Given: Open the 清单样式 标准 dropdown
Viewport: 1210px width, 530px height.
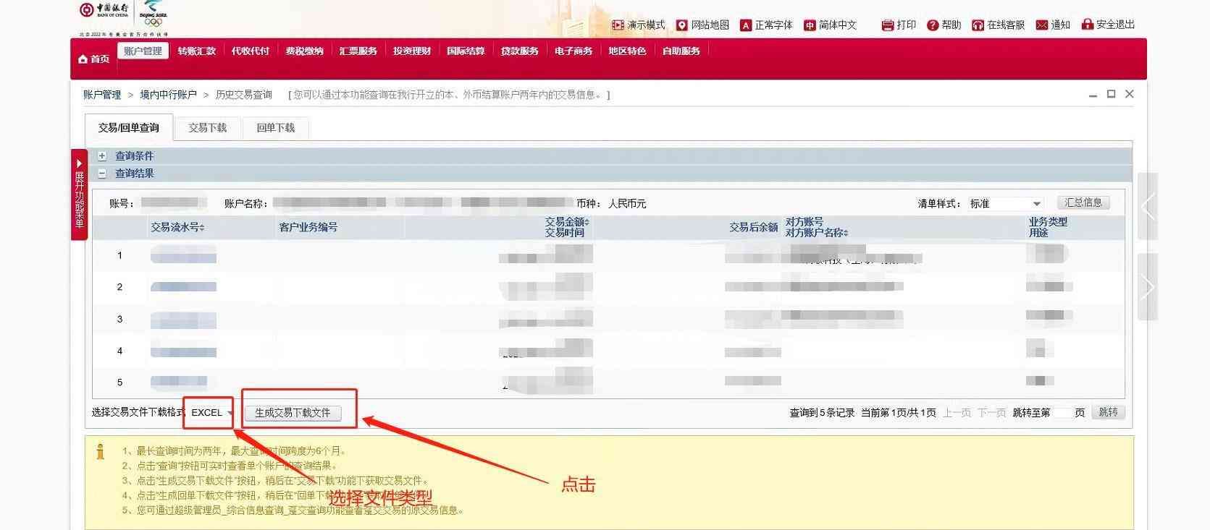Looking at the screenshot, I should tap(1006, 204).
